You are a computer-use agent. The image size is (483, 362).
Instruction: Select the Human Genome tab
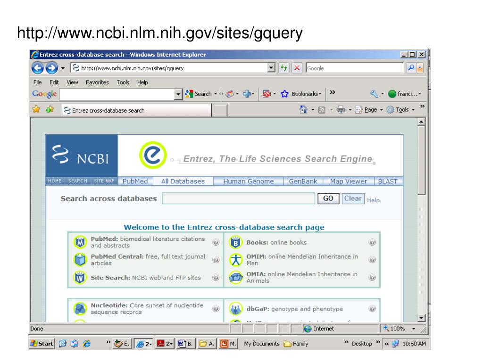(248, 181)
